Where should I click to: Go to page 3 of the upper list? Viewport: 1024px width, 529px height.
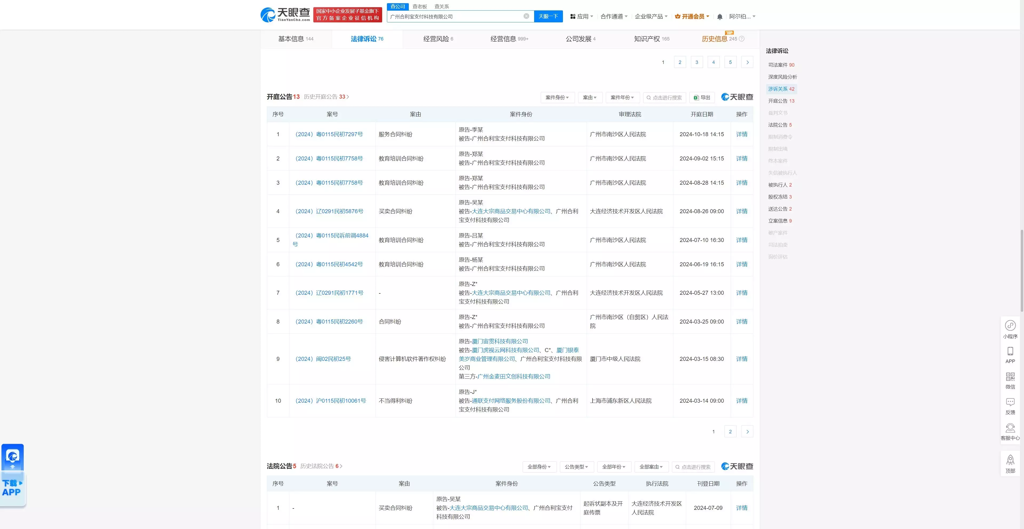click(697, 62)
